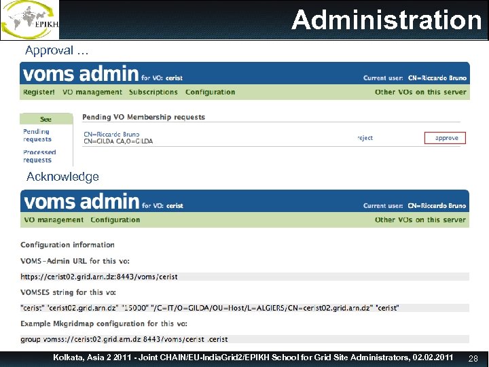Click the 'VOMS-Admin URL for this vo:' label
The image size is (489, 367).
pos(75,261)
